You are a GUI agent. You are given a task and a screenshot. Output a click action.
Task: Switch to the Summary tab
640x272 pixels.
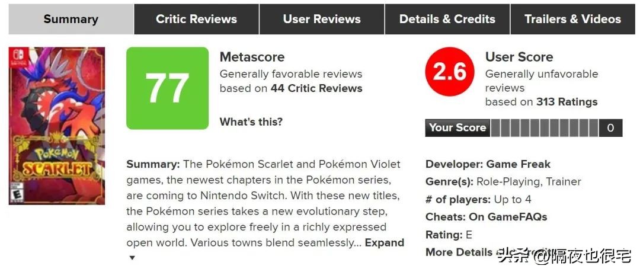tap(71, 19)
